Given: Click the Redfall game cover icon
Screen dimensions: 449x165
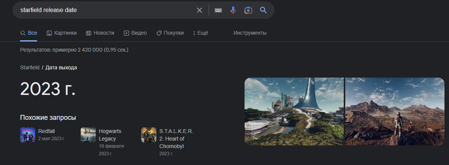Looking at the screenshot, I should 28,135.
